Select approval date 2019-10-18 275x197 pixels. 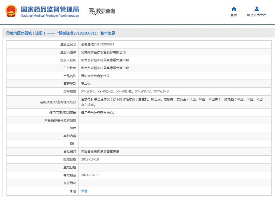(90, 159)
